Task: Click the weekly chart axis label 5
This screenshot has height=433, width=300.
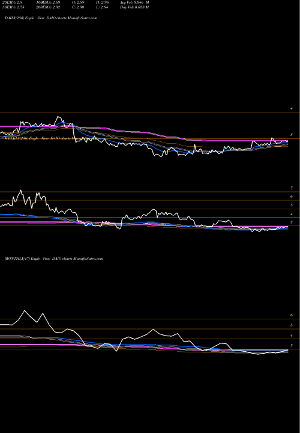Action: coord(292,205)
